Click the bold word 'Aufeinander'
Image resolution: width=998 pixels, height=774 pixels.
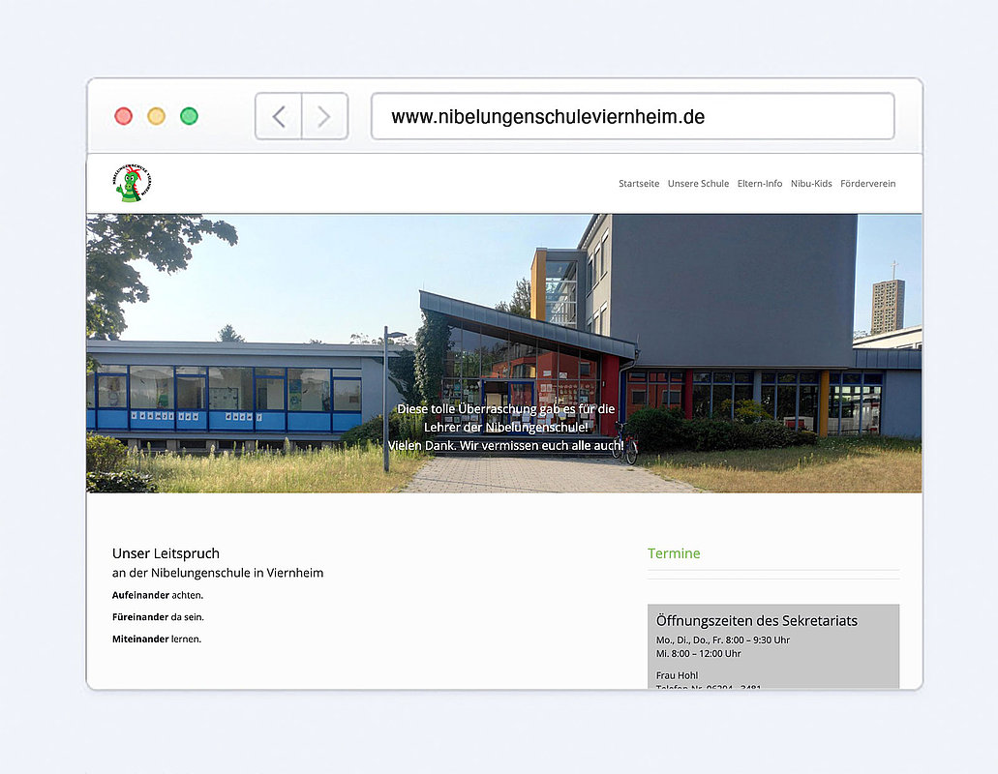pyautogui.click(x=140, y=595)
